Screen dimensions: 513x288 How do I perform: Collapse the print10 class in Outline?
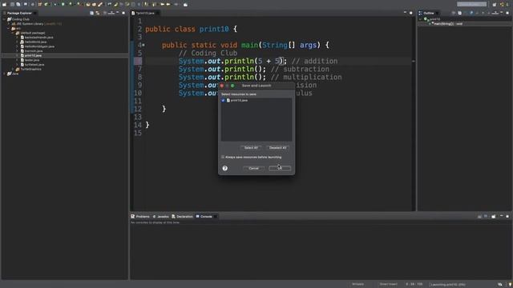(x=420, y=19)
